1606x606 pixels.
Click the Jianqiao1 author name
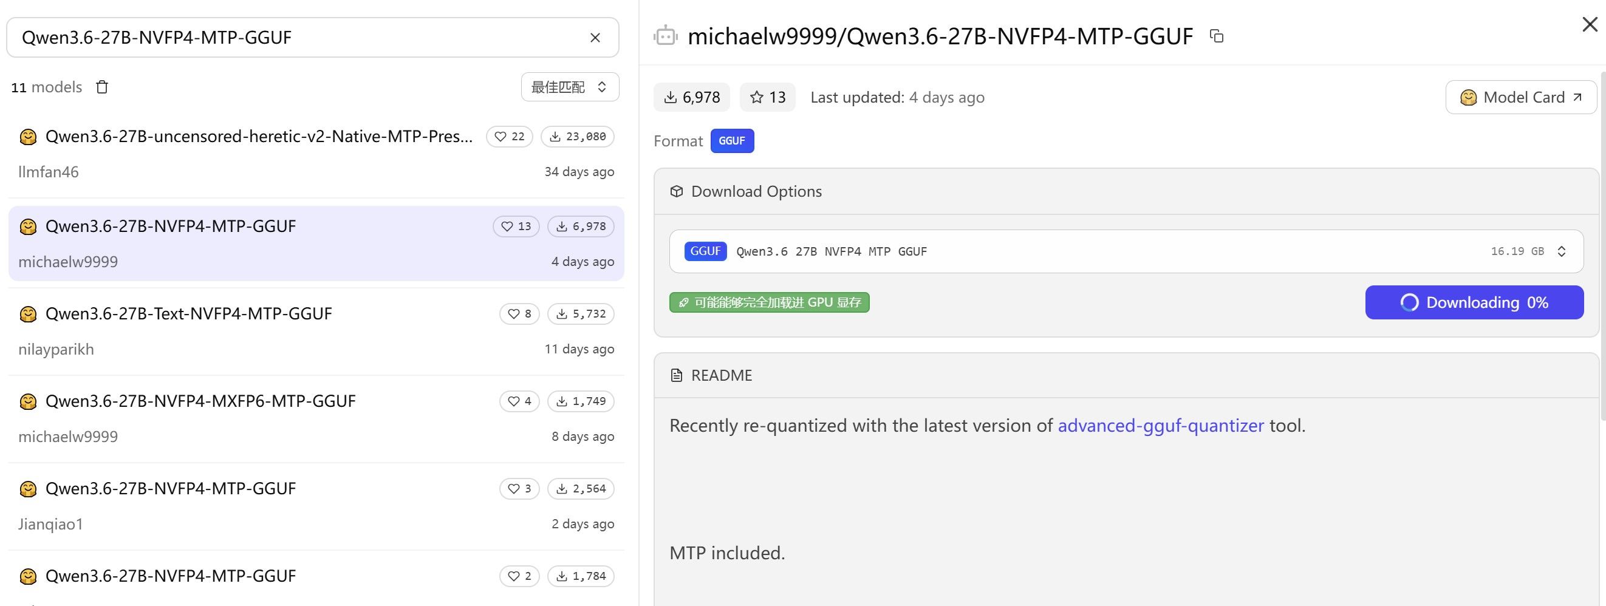point(50,523)
